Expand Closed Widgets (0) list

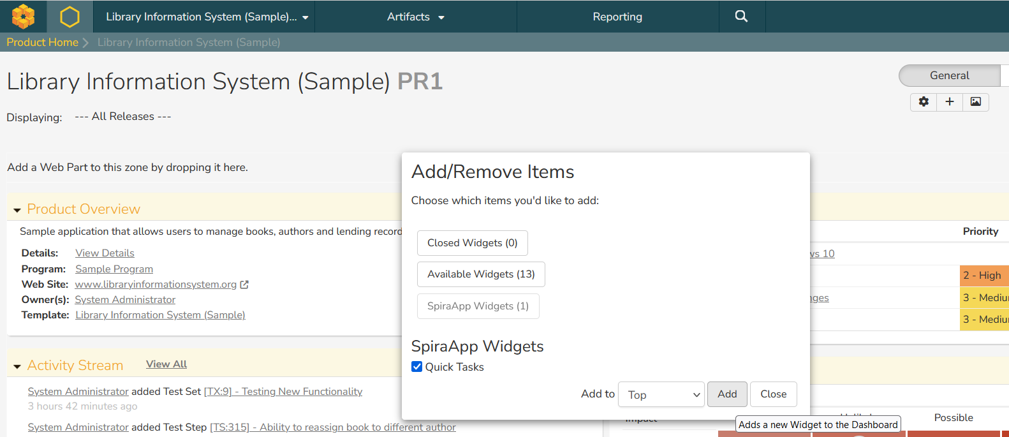point(473,243)
